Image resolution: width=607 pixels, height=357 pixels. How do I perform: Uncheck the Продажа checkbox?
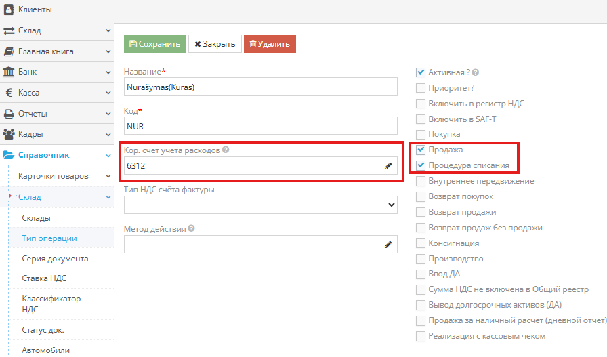click(421, 150)
